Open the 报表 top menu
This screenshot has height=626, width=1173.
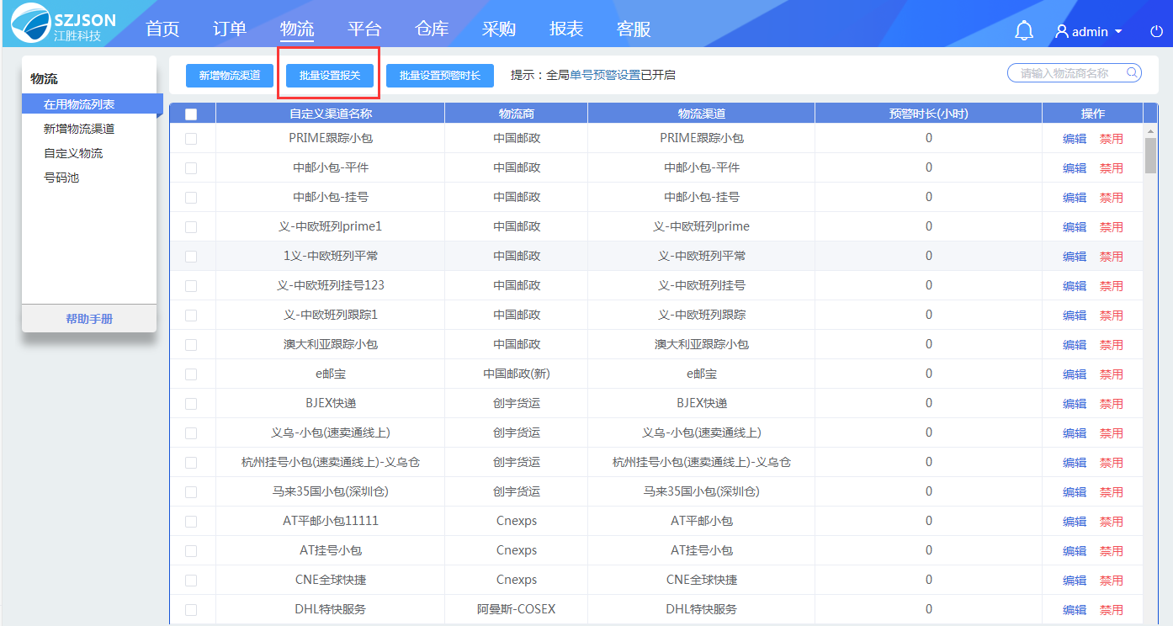click(x=566, y=29)
